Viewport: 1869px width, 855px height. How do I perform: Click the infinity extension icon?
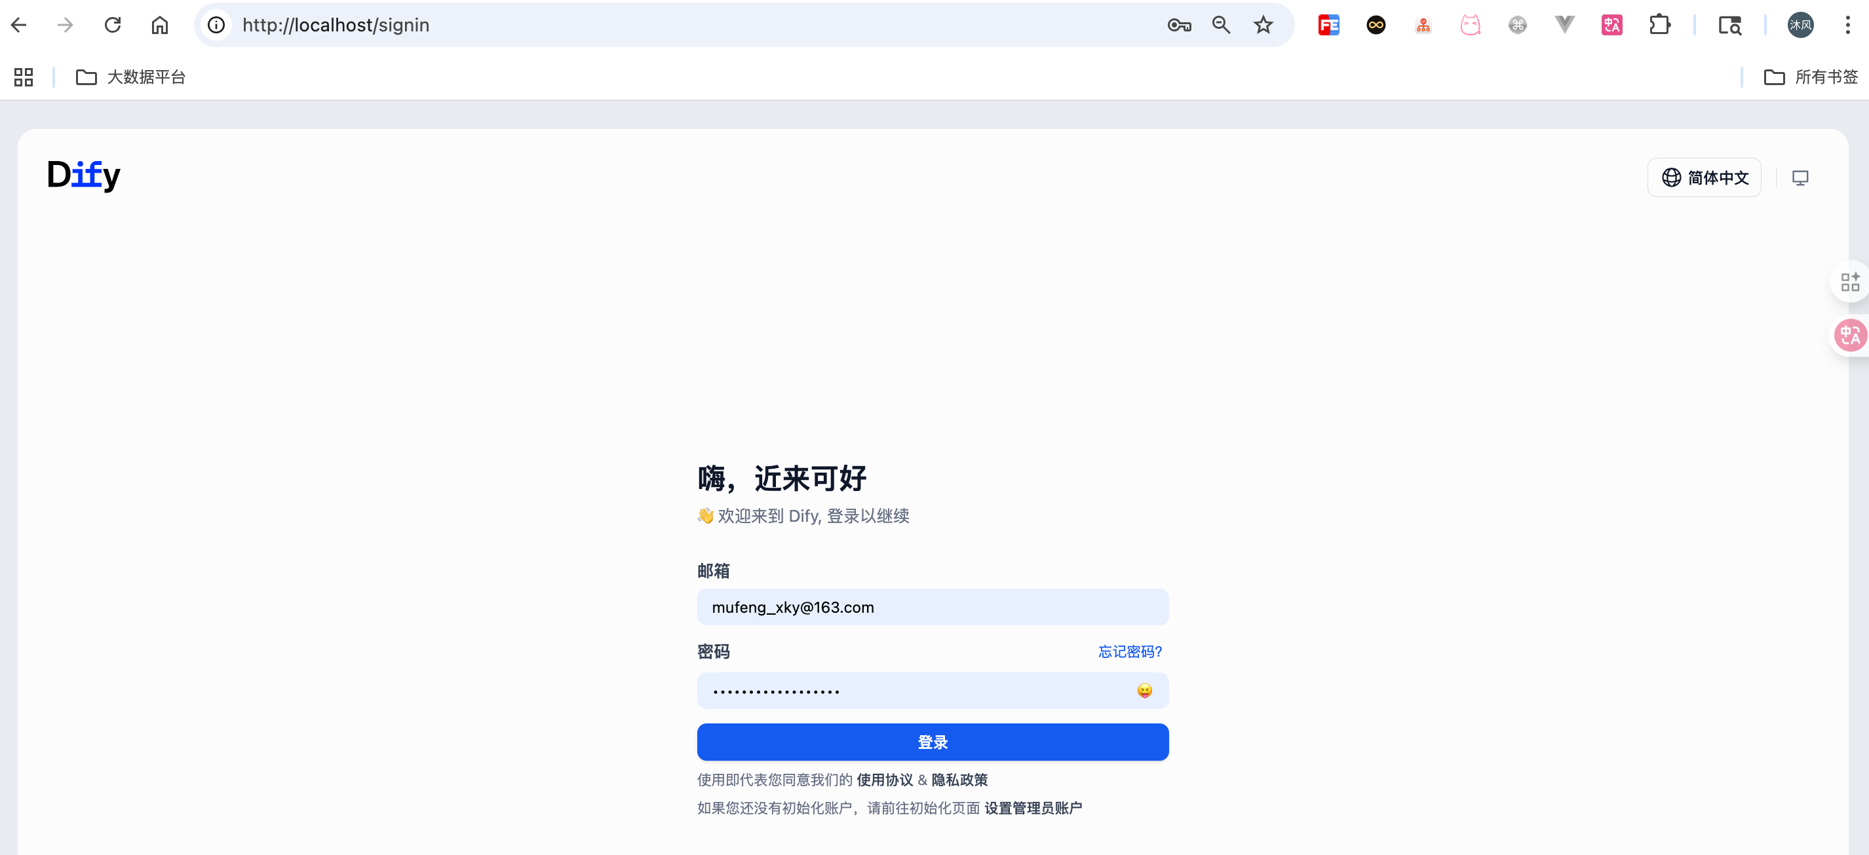(1376, 24)
